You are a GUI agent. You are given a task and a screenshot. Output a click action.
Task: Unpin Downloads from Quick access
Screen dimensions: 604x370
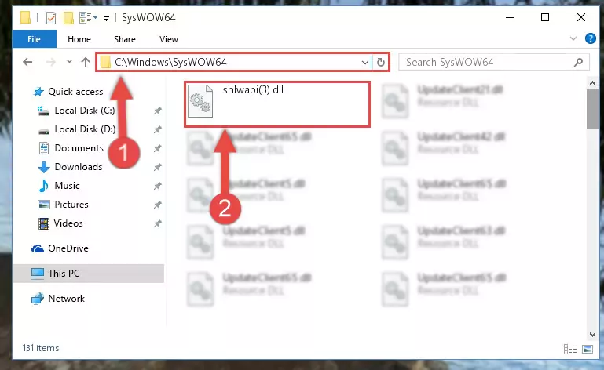158,167
